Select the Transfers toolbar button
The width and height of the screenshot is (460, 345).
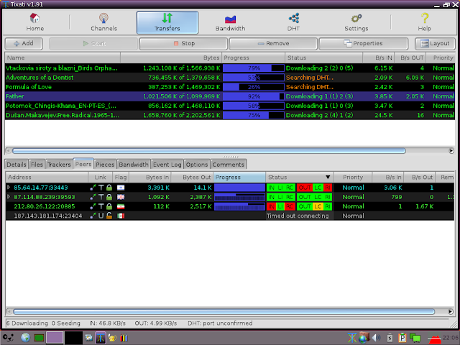click(x=167, y=22)
